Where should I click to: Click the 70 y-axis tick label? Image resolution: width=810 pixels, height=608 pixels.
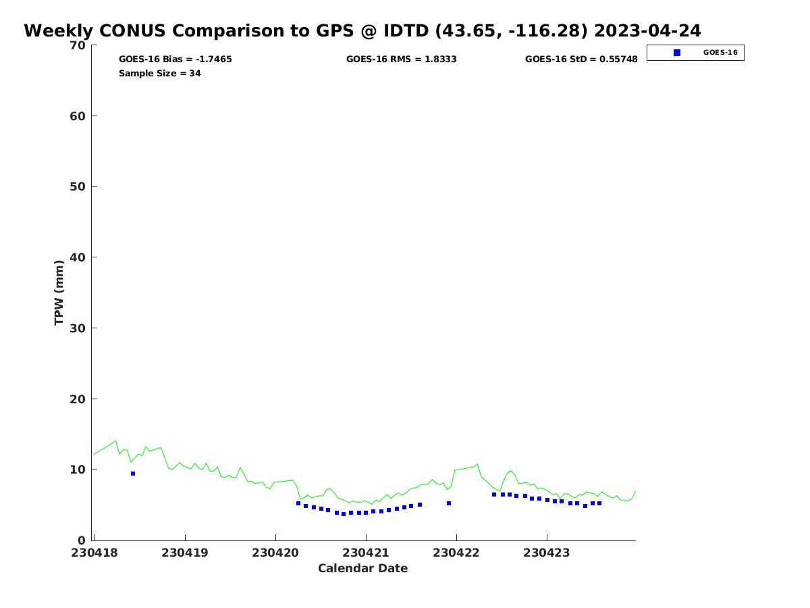point(78,45)
